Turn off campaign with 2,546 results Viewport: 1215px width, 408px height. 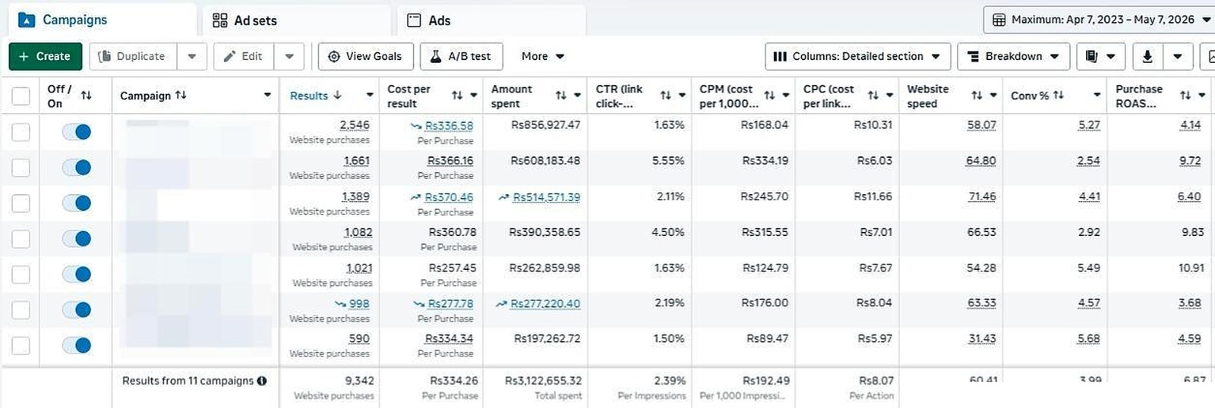click(x=77, y=132)
